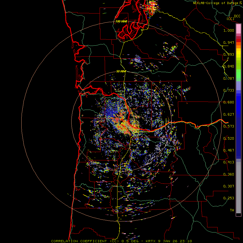Screen dimensions: 243x243
Task: Click the '0.573' legend value
Action: [229, 126]
